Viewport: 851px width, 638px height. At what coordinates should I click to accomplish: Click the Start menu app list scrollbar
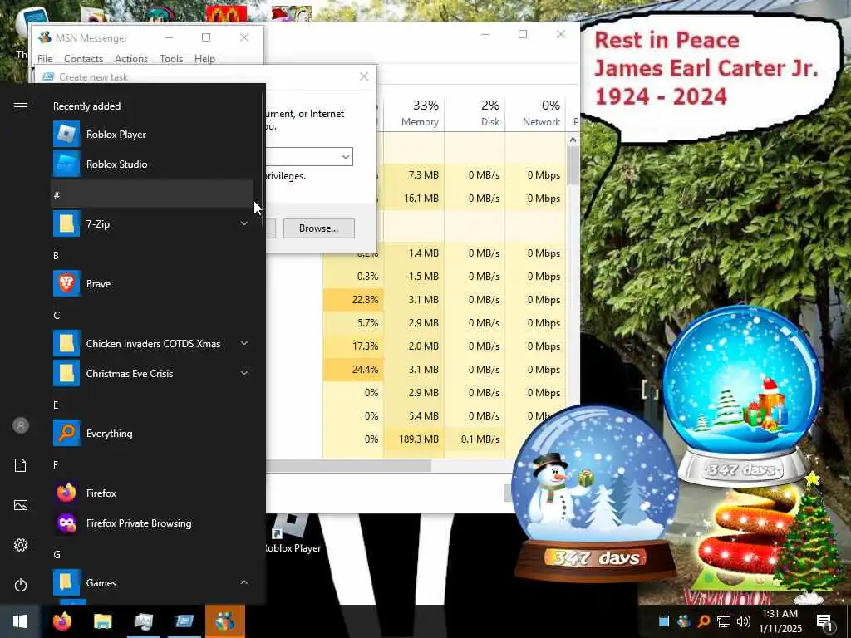click(263, 160)
